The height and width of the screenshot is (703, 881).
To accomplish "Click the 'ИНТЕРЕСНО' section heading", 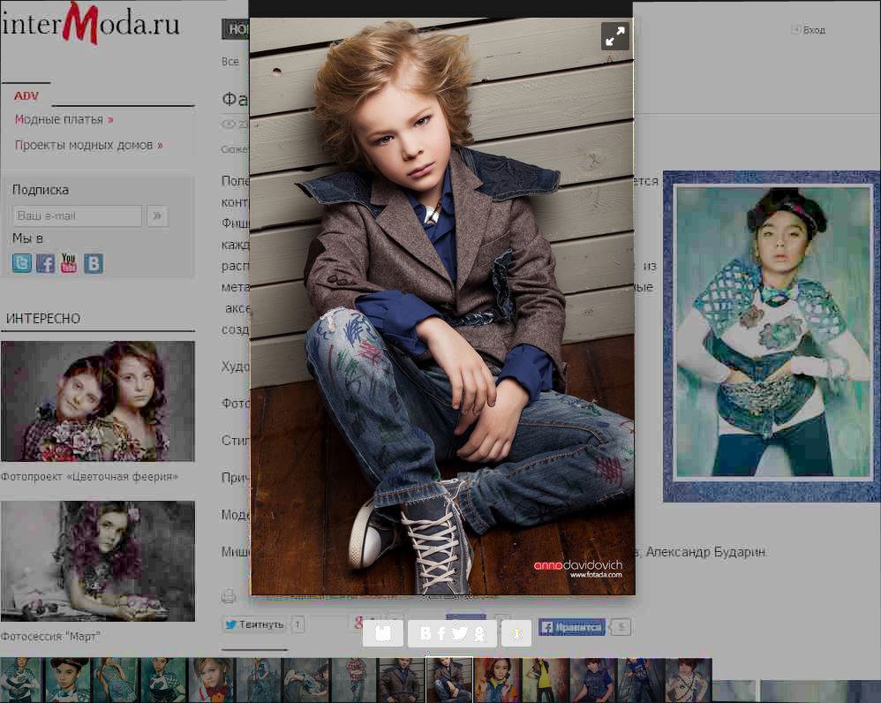I will [43, 319].
